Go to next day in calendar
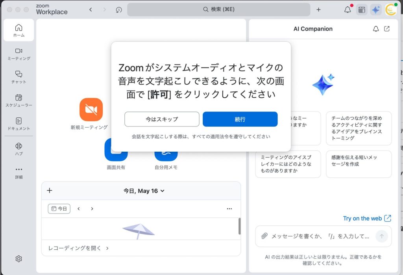The height and width of the screenshot is (275, 403). click(x=92, y=209)
